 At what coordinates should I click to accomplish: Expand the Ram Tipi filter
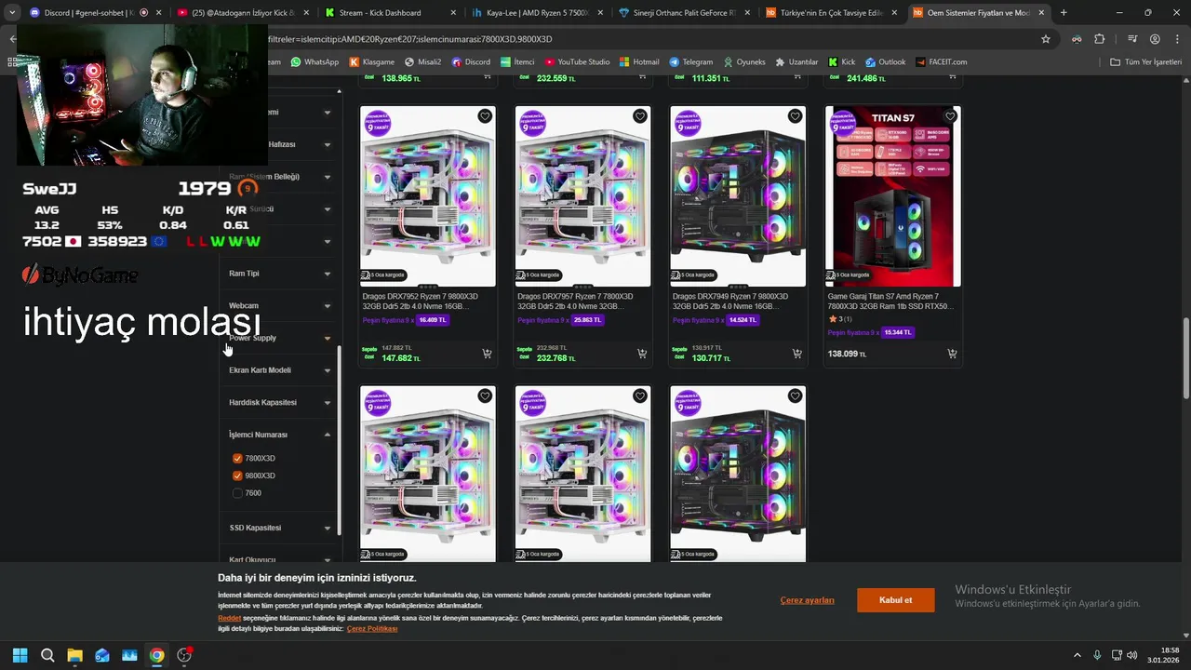pyautogui.click(x=279, y=274)
